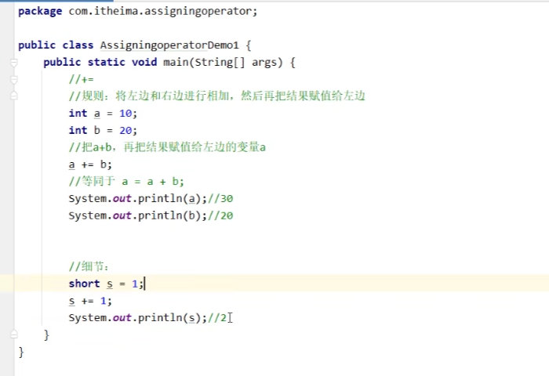Click fold end marker beside the 规则 comment
549x376 pixels.
coord(14,96)
